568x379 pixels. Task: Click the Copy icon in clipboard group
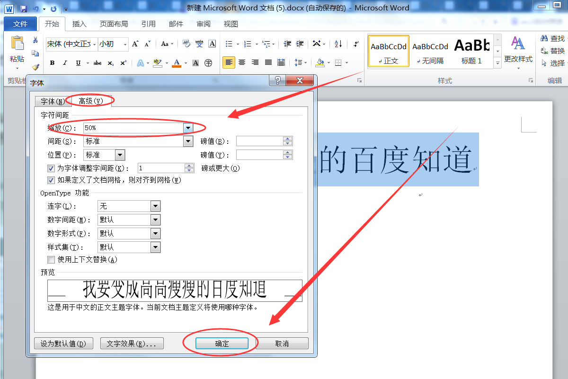pos(35,53)
